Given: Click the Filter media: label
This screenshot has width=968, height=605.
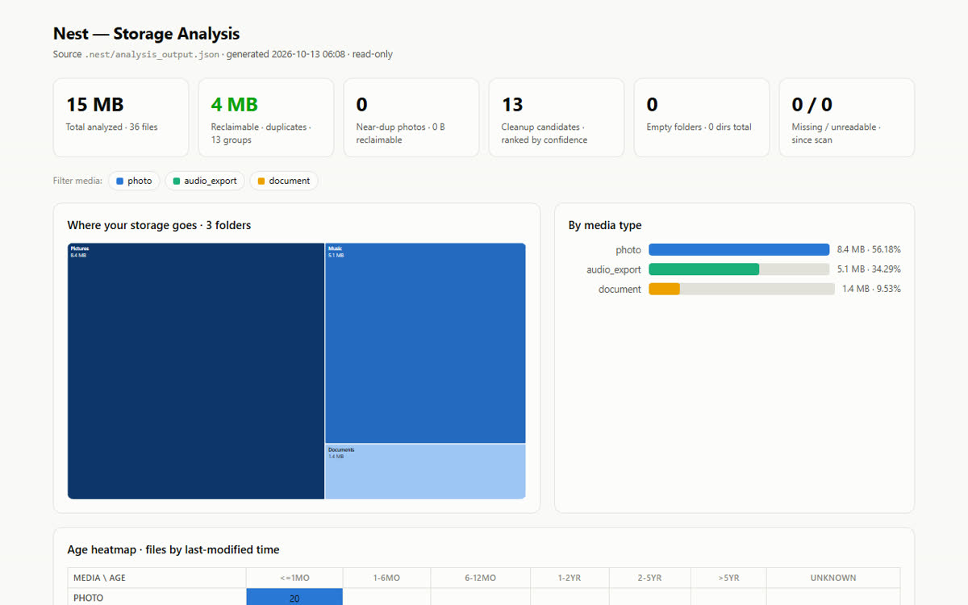Looking at the screenshot, I should pyautogui.click(x=77, y=181).
